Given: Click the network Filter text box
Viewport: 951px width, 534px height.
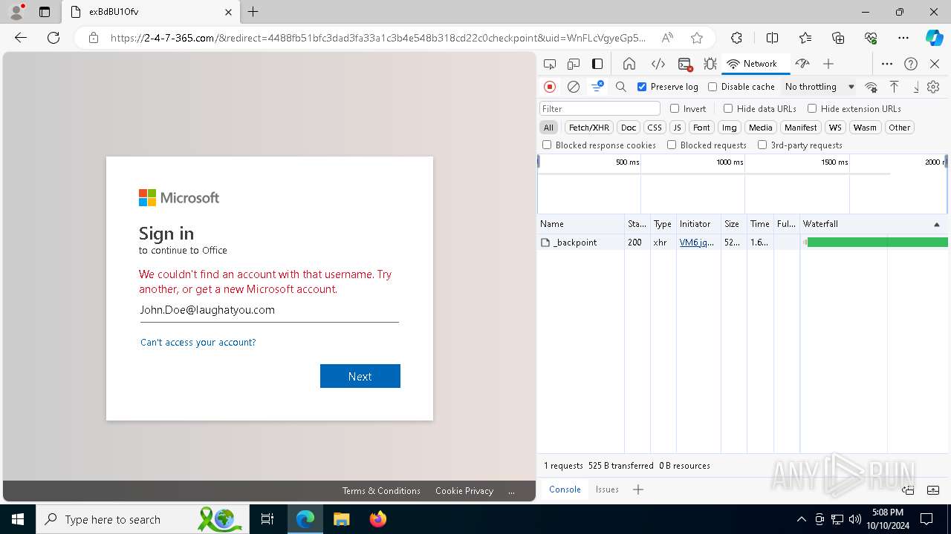Looking at the screenshot, I should 600,108.
